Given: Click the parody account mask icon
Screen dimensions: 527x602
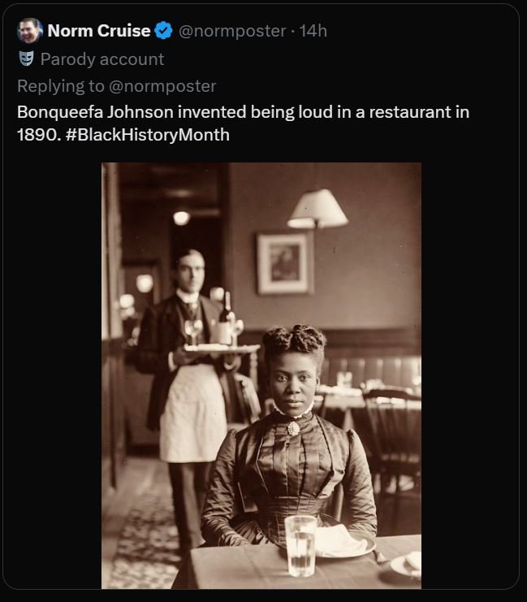Looking at the screenshot, I should click(26, 58).
